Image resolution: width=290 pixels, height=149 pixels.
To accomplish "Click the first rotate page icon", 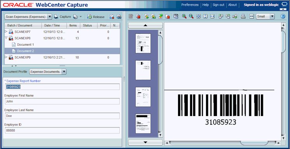I will pos(221,16).
